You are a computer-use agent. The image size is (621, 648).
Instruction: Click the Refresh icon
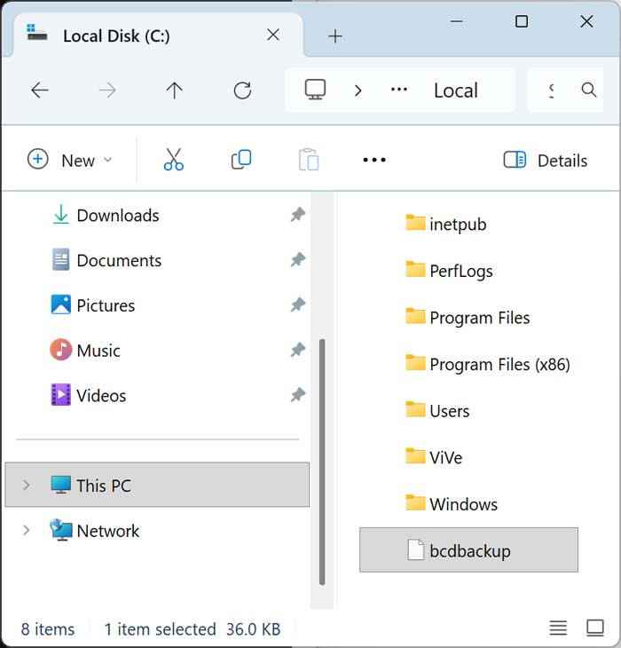coord(242,91)
